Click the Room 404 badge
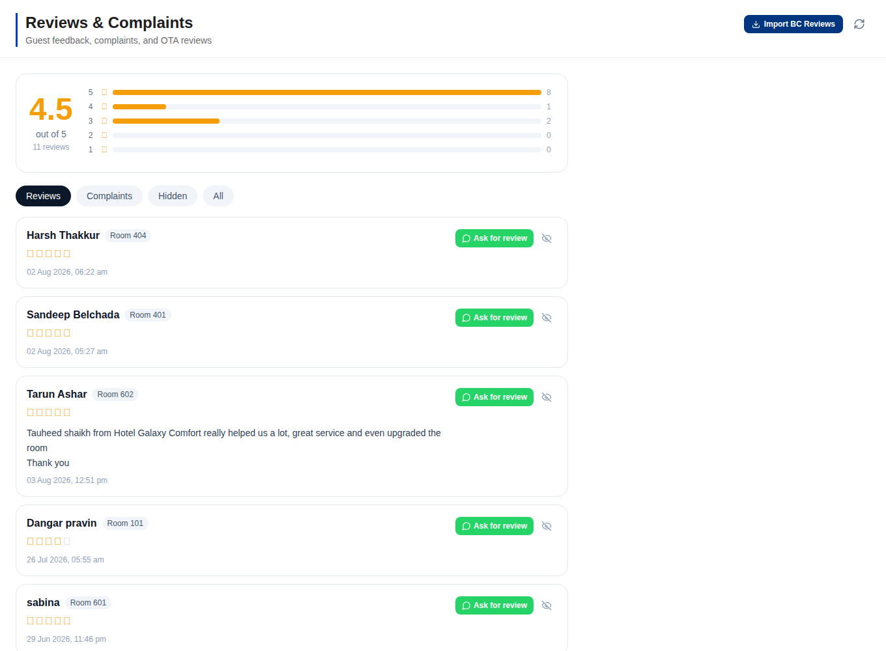Viewport: 886px width, 651px height. click(x=128, y=236)
